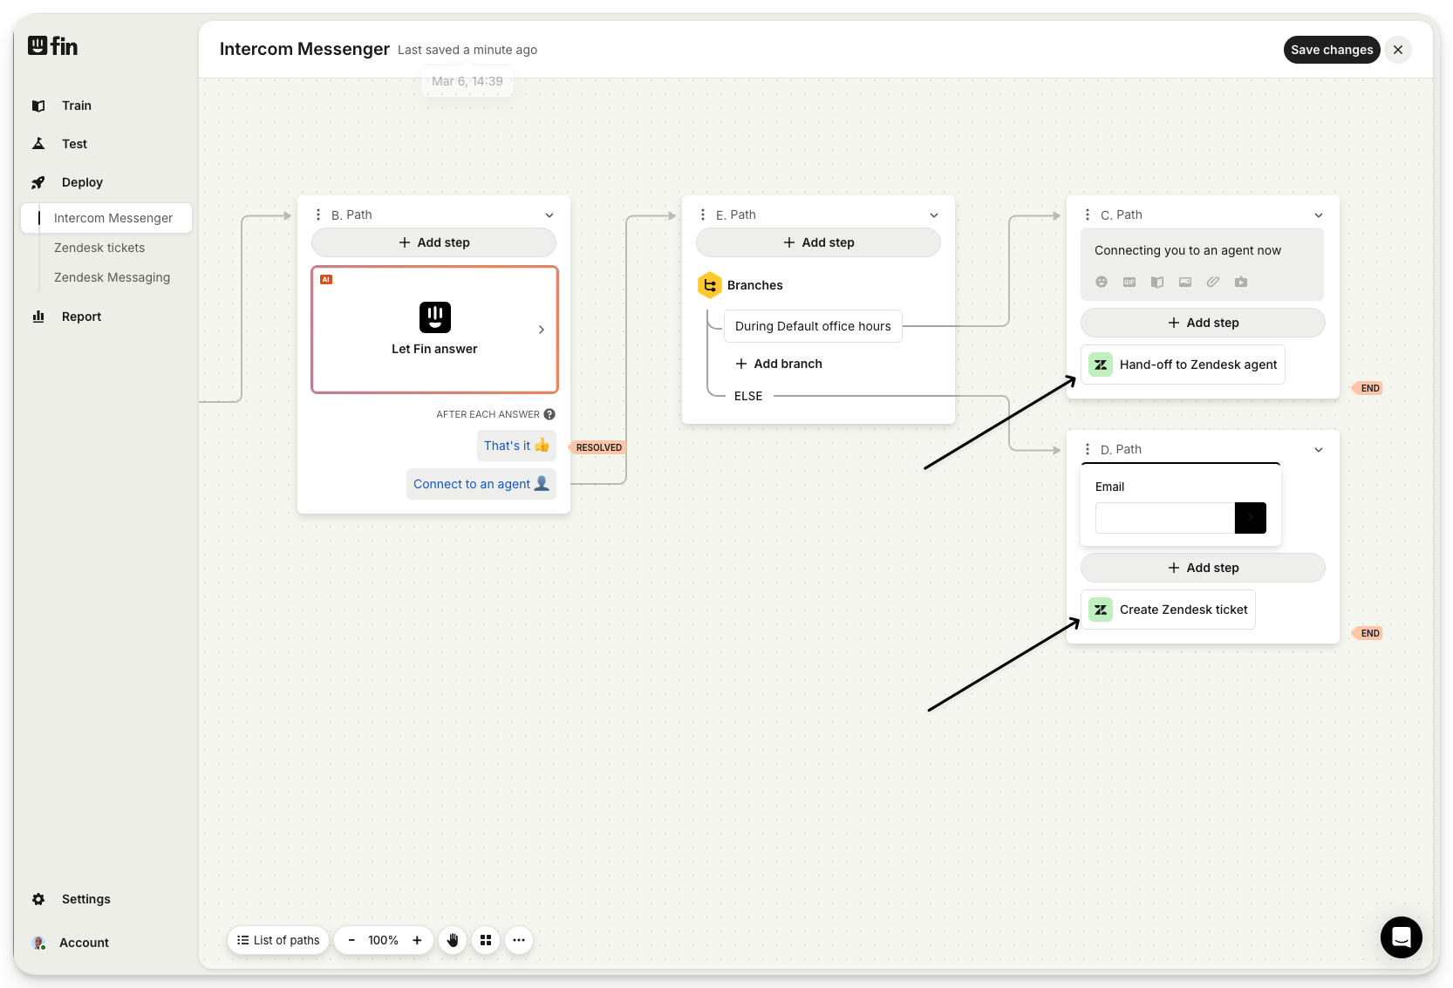This screenshot has height=988, width=1453.
Task: Click the paperclip attachment icon in C. Path
Action: coord(1213,282)
